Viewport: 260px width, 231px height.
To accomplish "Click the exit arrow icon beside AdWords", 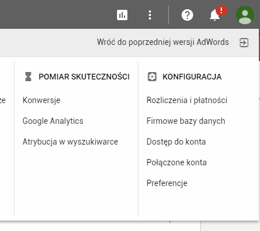I will tap(244, 43).
